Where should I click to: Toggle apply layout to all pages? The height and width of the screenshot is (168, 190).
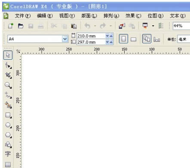coord(147,39)
